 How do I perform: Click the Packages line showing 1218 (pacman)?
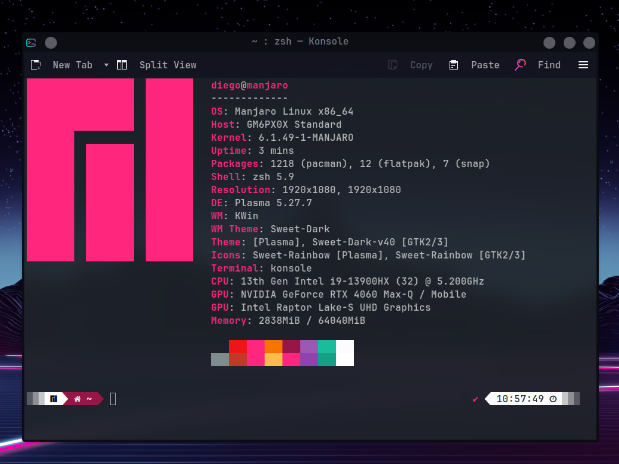click(x=351, y=163)
